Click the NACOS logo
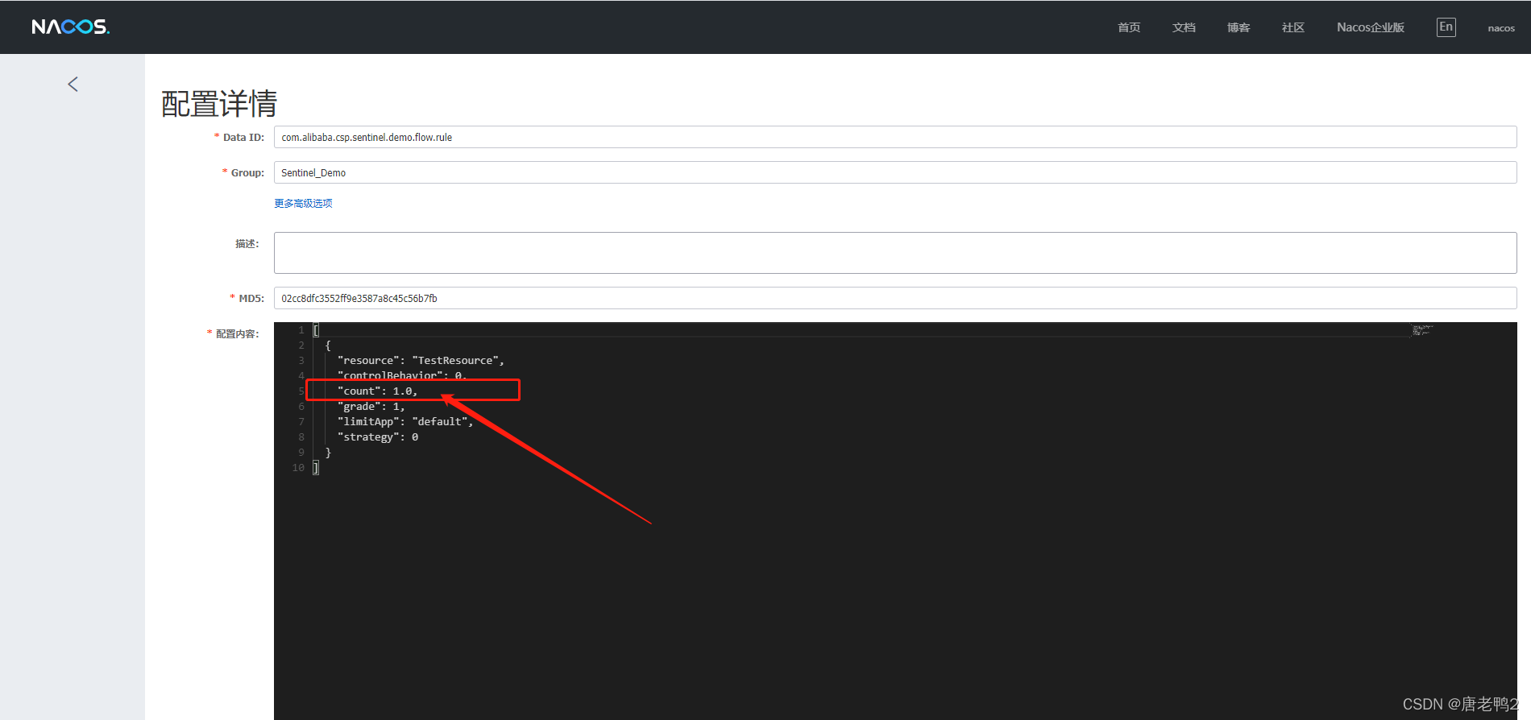Image resolution: width=1531 pixels, height=720 pixels. pos(71,27)
